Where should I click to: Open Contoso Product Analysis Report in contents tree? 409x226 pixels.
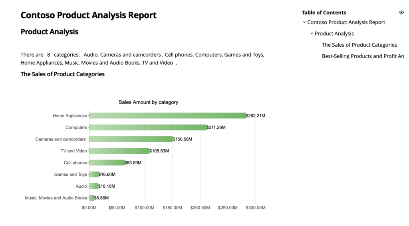tap(346, 22)
